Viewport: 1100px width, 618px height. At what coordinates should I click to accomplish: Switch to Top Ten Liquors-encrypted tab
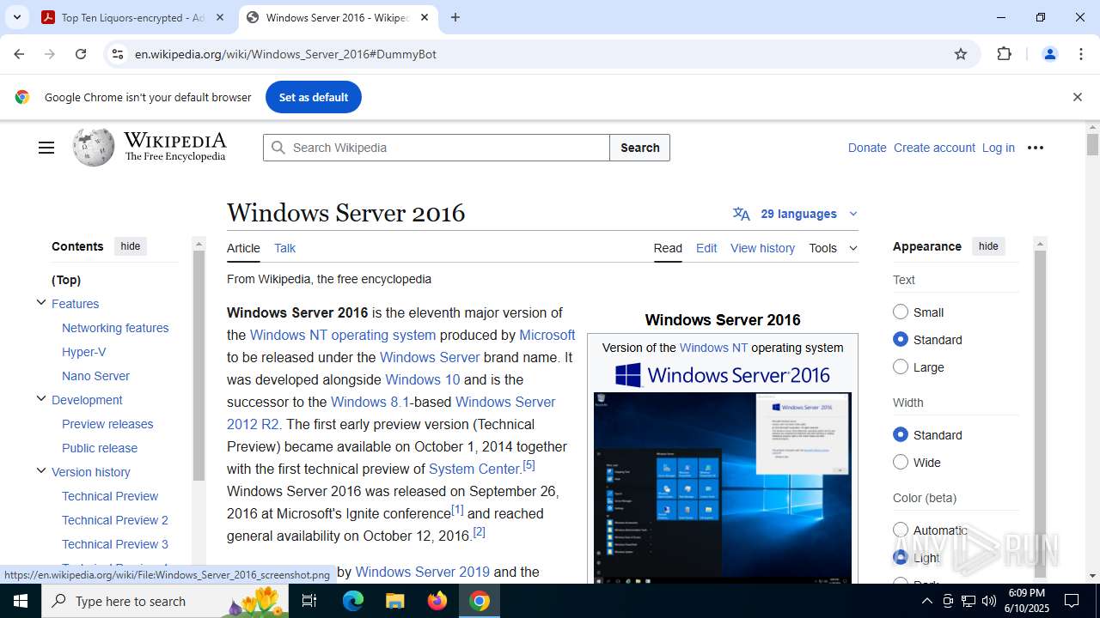pyautogui.click(x=133, y=17)
